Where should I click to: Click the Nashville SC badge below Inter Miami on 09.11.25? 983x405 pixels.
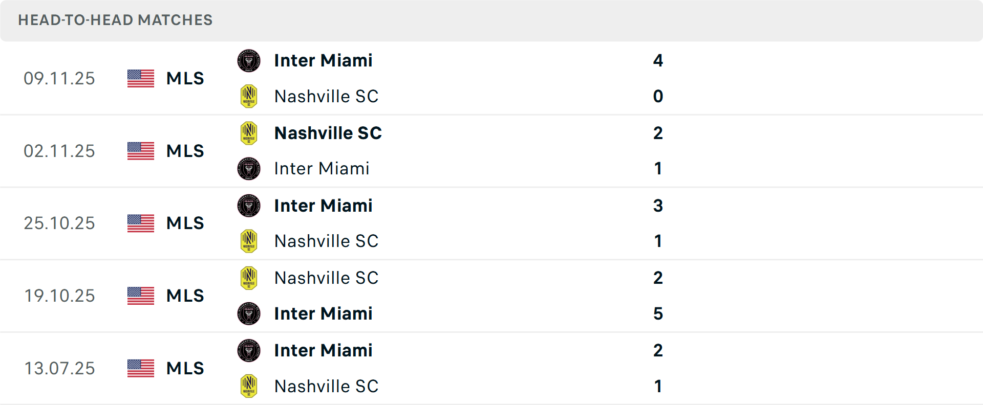tap(249, 96)
